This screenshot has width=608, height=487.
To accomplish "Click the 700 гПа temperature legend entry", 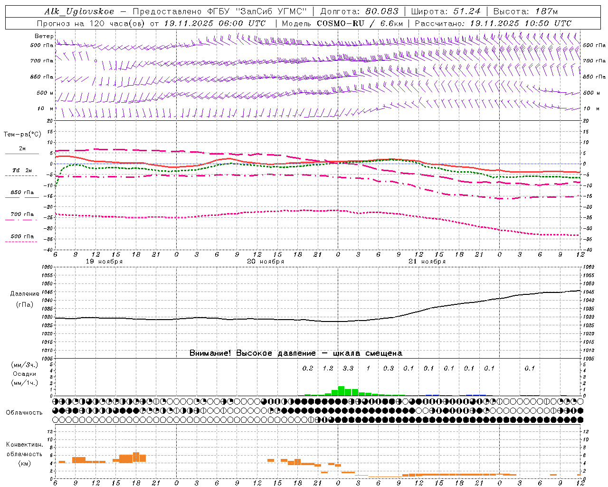I will coord(22,214).
